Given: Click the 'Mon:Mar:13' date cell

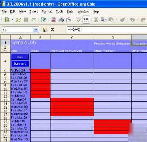Looking at the screenshot, I should [x=21, y=132].
